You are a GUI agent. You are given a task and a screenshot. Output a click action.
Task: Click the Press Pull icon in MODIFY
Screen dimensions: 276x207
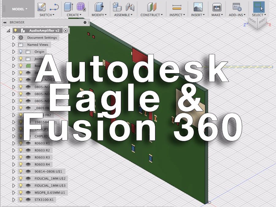(99, 7)
